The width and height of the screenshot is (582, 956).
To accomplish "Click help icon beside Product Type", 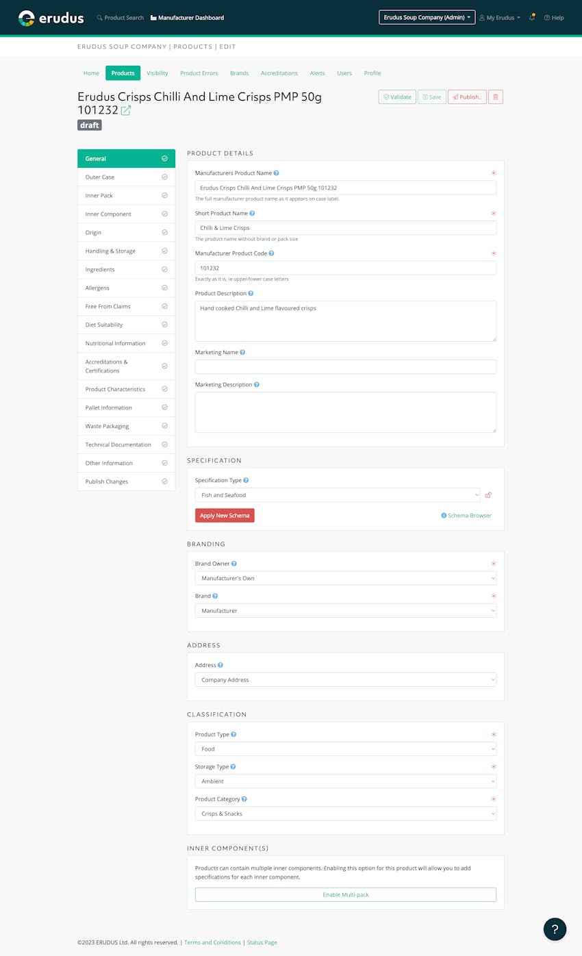I will (x=233, y=735).
